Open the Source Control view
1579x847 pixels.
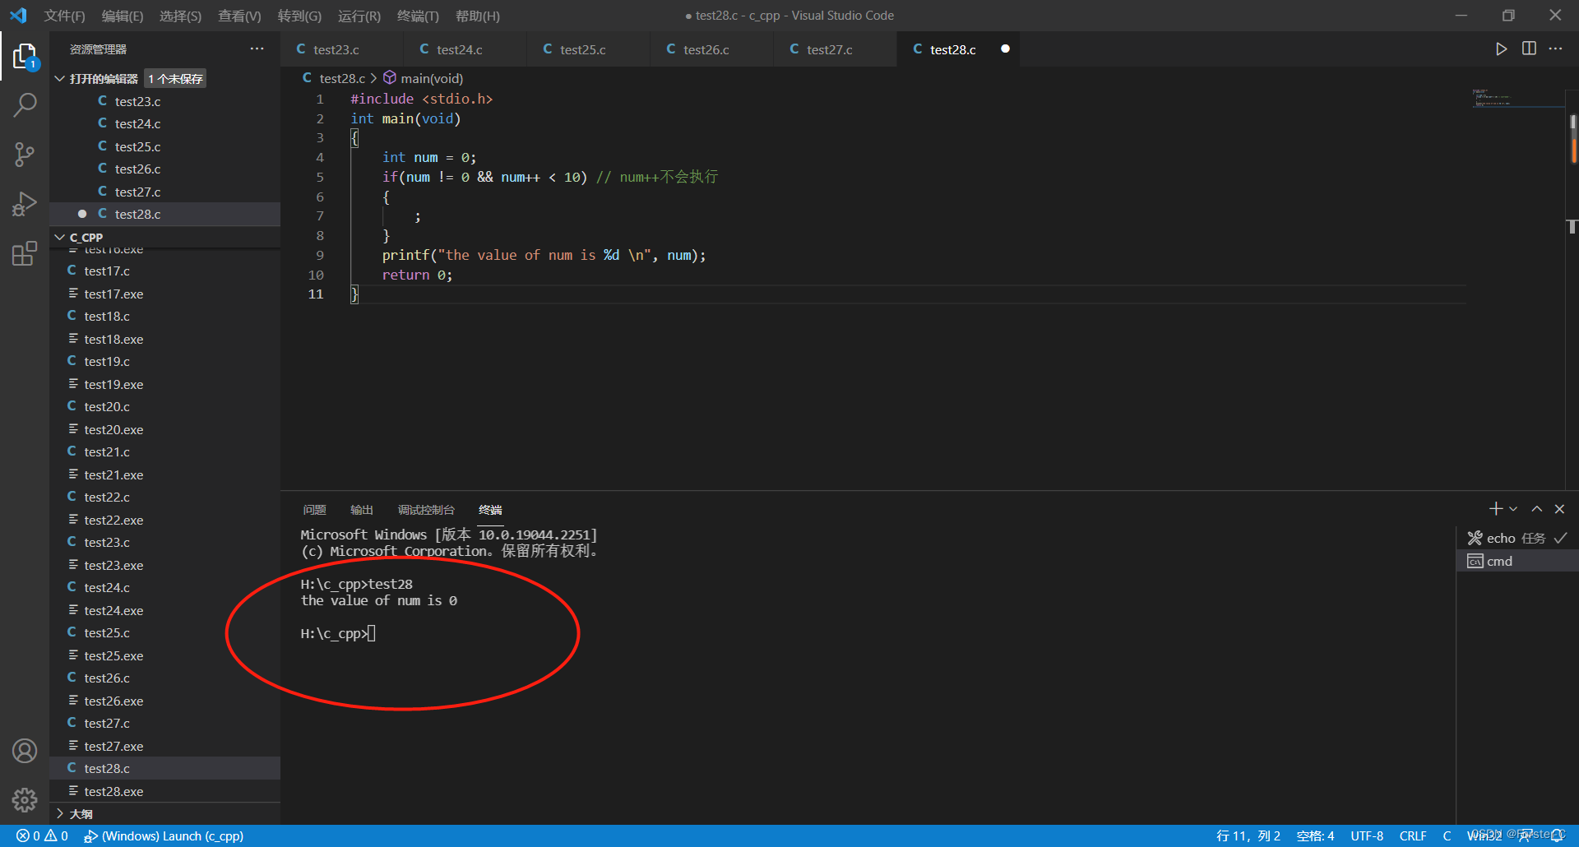[x=25, y=154]
